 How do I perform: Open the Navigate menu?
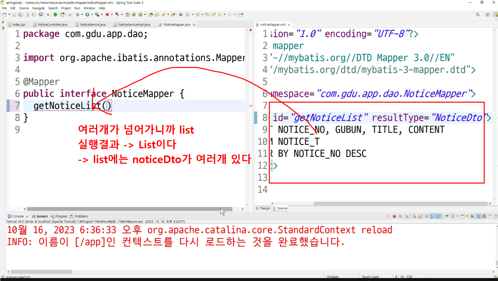38,8
